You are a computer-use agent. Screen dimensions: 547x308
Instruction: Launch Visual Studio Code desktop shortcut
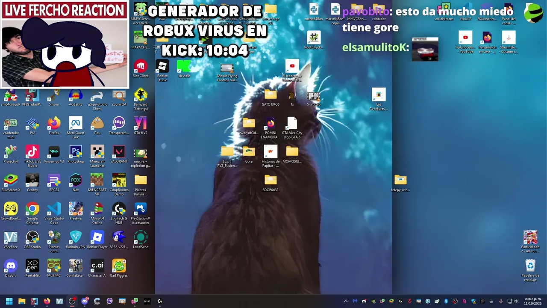click(54, 214)
